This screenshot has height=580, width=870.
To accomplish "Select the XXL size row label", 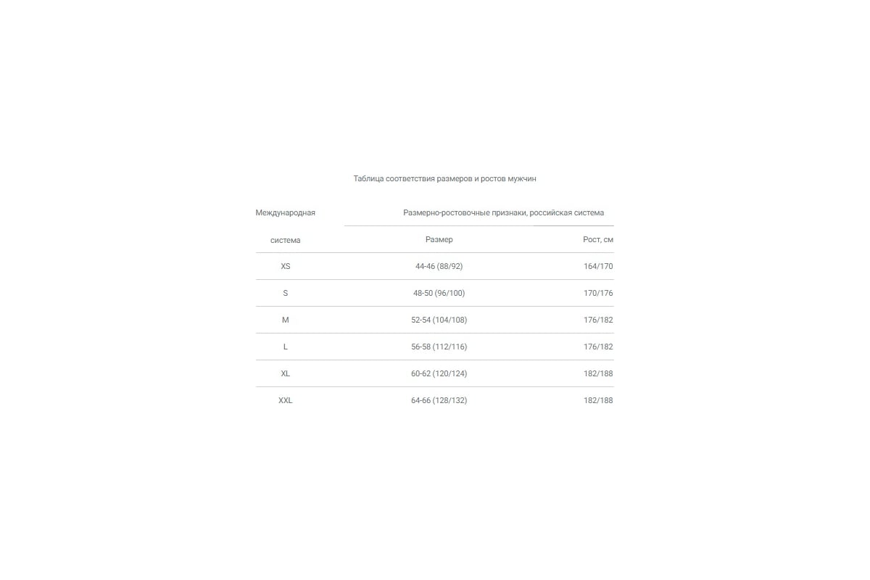I will [285, 401].
